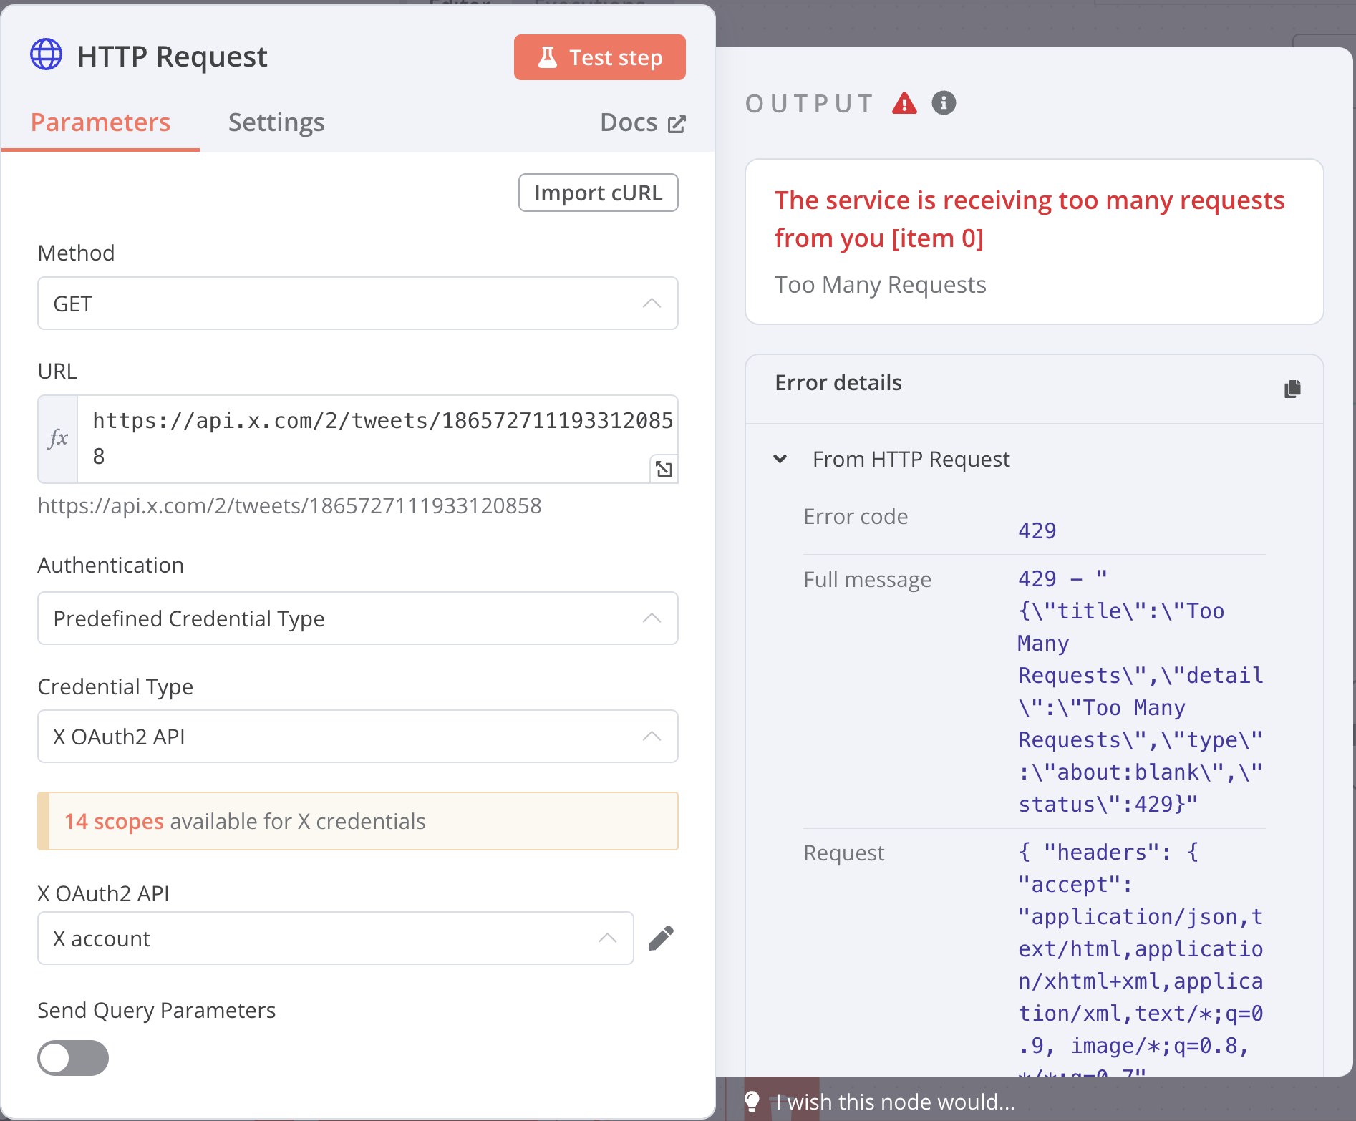The width and height of the screenshot is (1356, 1121).
Task: Open the Docs link
Action: [x=643, y=122]
